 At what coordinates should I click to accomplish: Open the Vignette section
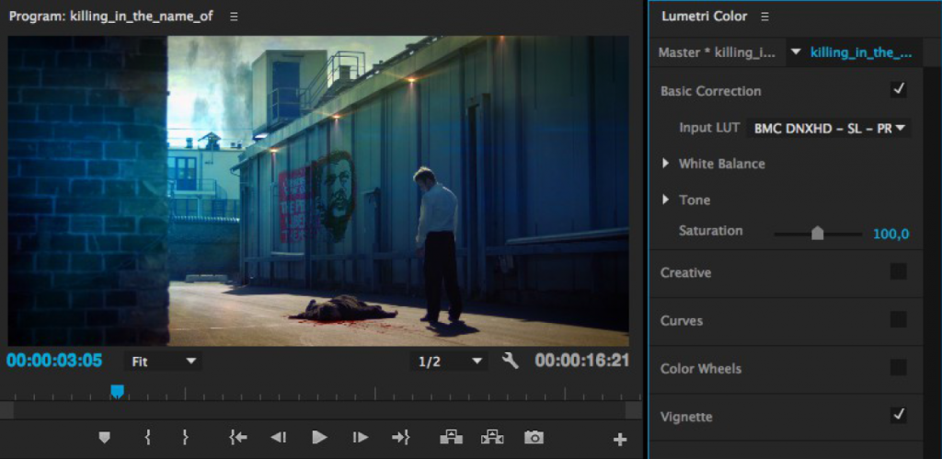click(x=686, y=417)
